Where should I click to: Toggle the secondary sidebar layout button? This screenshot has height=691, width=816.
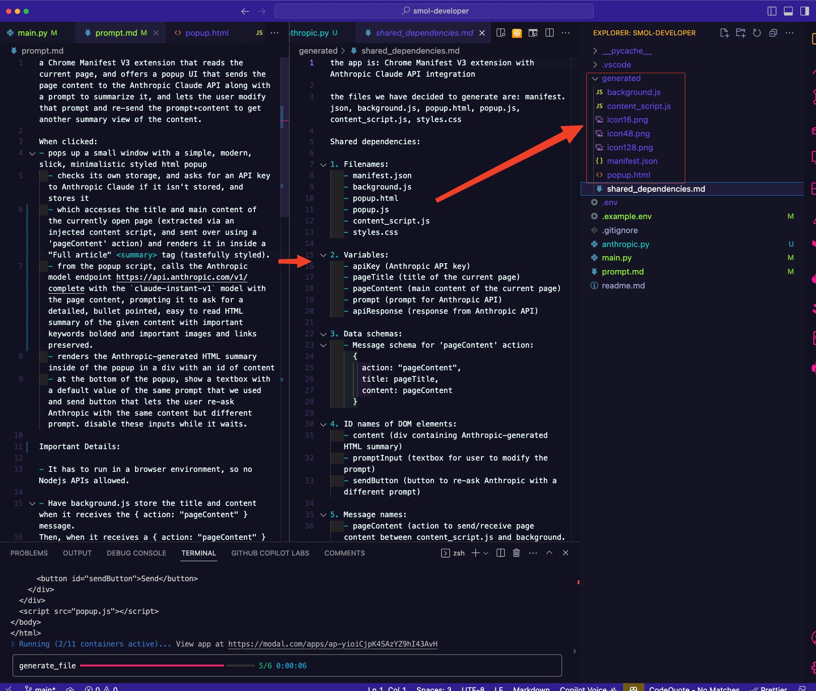click(805, 11)
